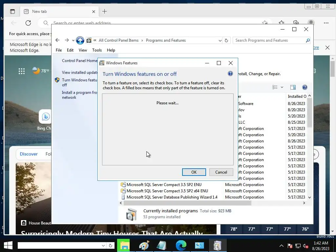The image size is (336, 252).
Task: Open Control Panel Home link
Action: [x=79, y=61]
